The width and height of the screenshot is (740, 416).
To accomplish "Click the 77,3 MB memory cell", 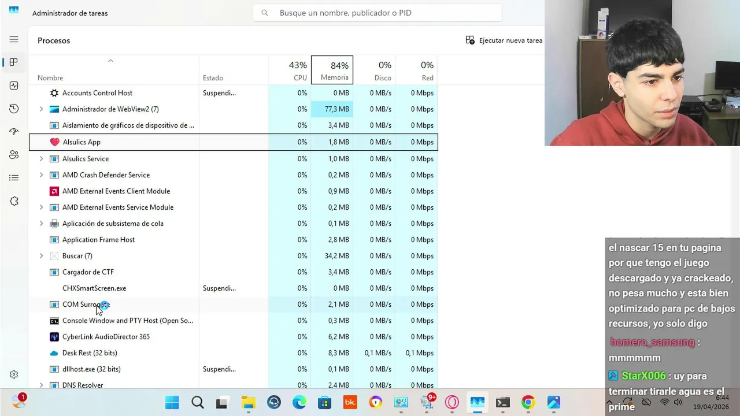I will coord(332,109).
